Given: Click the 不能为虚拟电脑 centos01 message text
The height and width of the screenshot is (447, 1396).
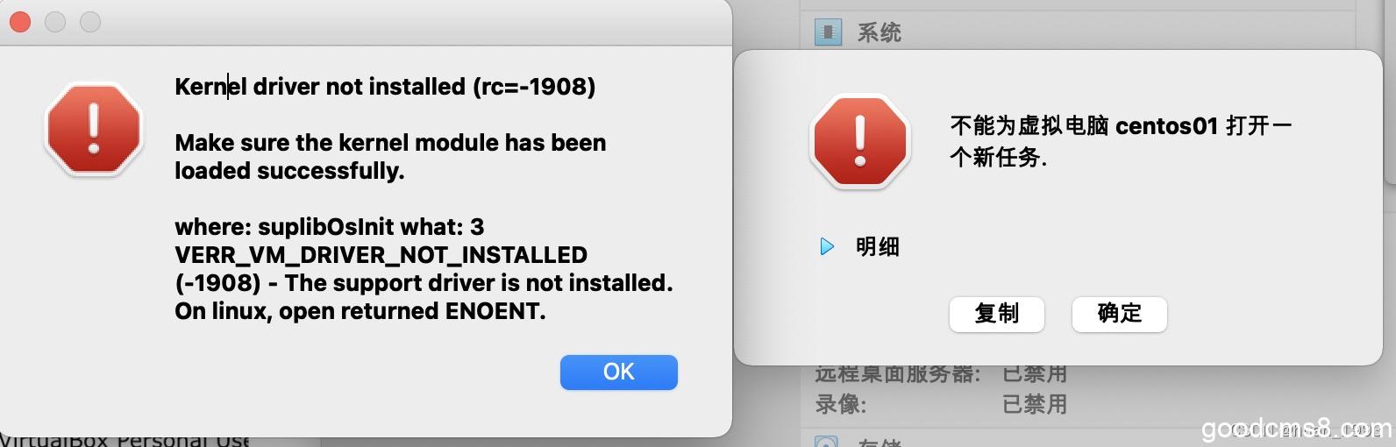Looking at the screenshot, I should point(1121,141).
